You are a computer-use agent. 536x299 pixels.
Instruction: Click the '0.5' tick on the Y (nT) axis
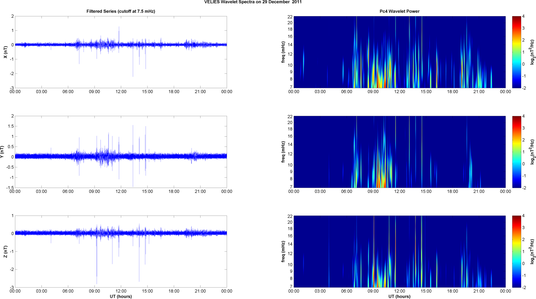pos(11,147)
